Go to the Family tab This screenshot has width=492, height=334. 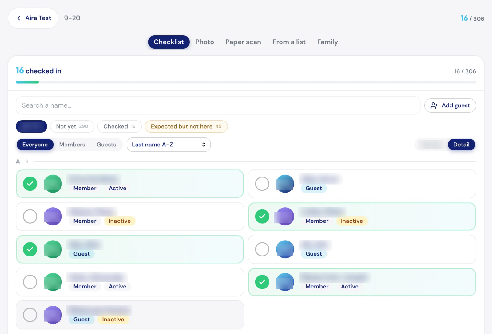pyautogui.click(x=327, y=42)
